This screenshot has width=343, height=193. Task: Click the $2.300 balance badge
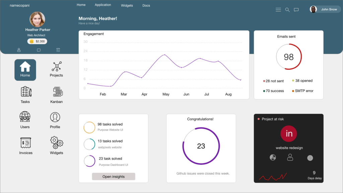(x=37, y=41)
